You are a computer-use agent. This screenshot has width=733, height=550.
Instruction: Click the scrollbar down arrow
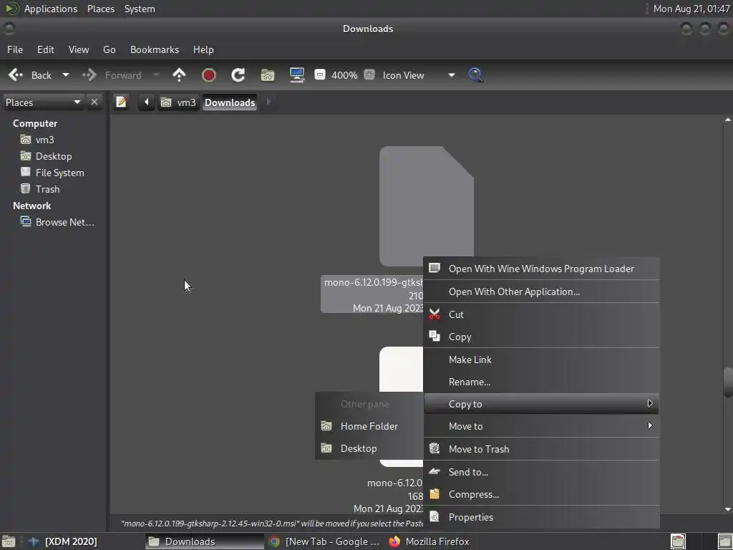click(728, 509)
